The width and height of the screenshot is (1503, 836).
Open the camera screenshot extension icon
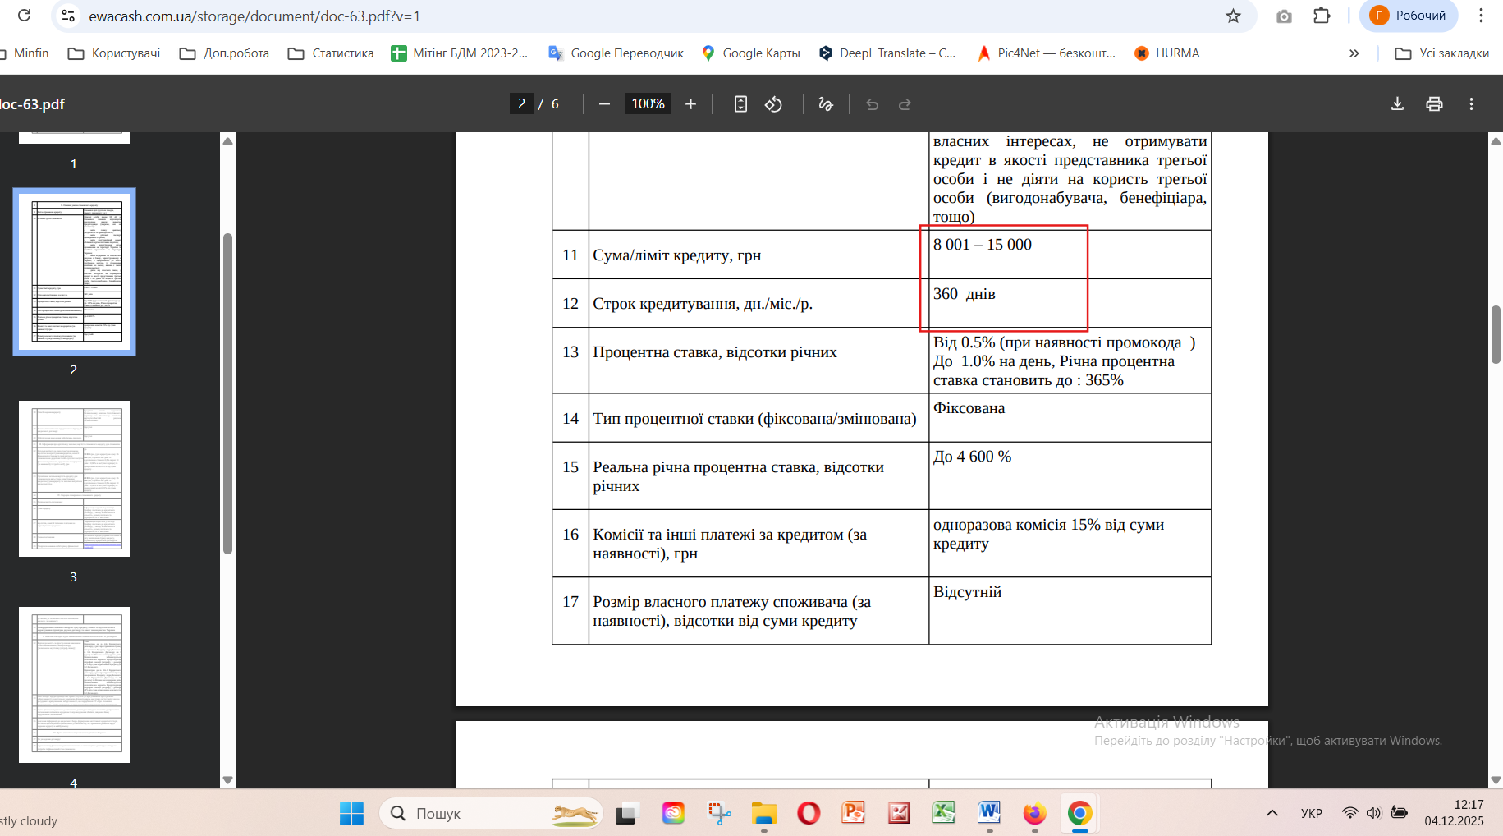point(1284,16)
